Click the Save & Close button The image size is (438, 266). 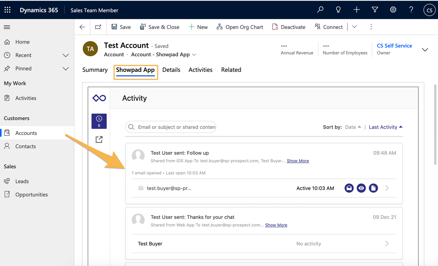click(160, 27)
